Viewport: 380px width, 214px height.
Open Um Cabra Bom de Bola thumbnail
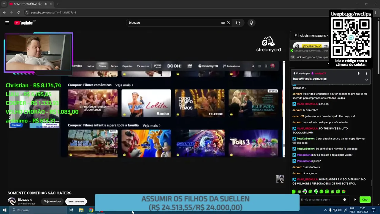tap(93, 143)
